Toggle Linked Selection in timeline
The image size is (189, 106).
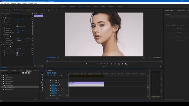point(55,75)
